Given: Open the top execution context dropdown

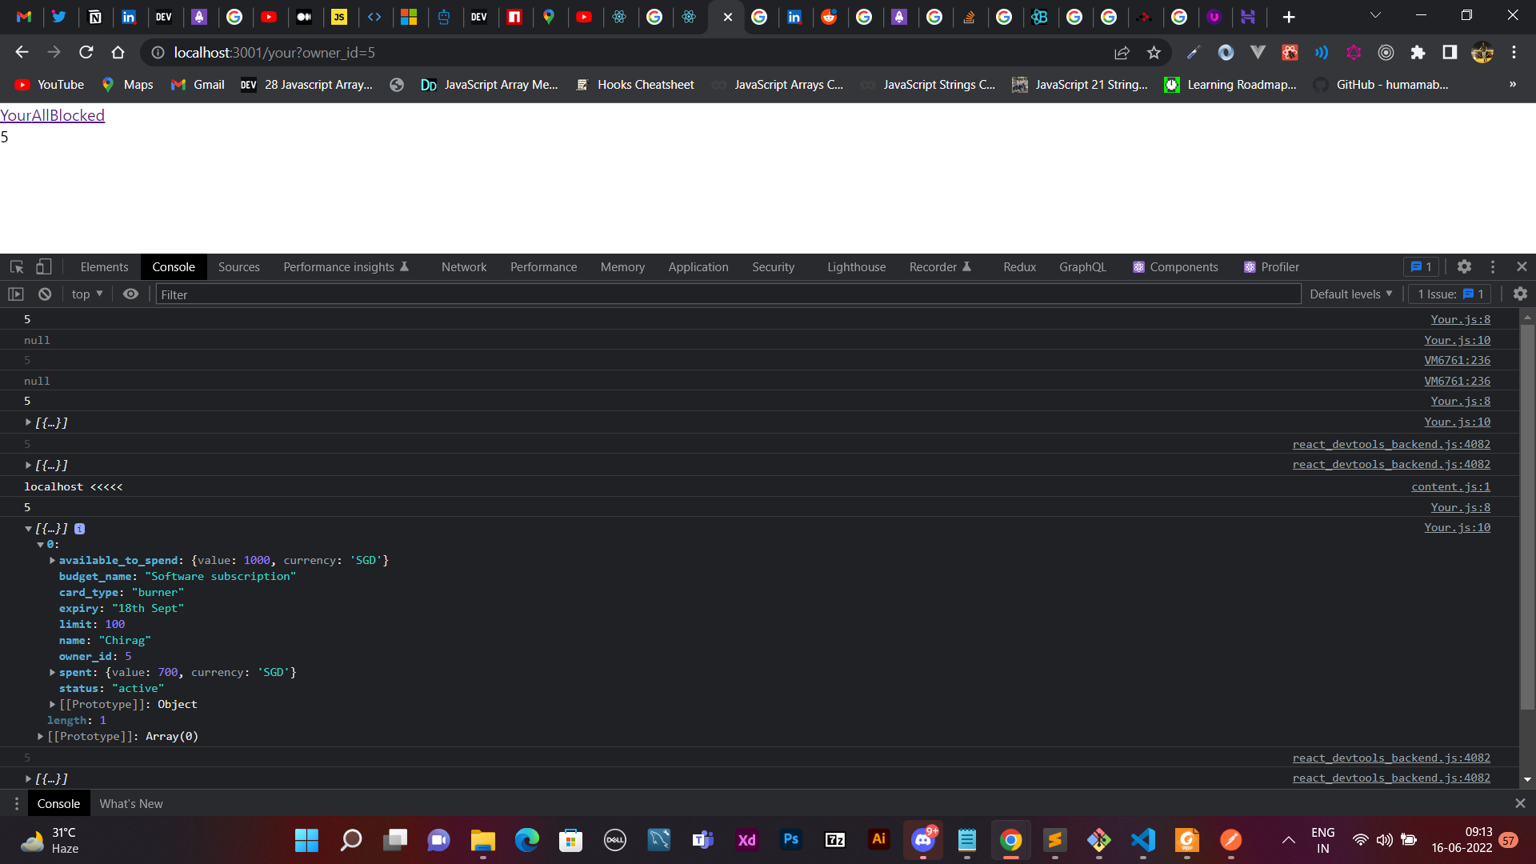Looking at the screenshot, I should pyautogui.click(x=86, y=294).
